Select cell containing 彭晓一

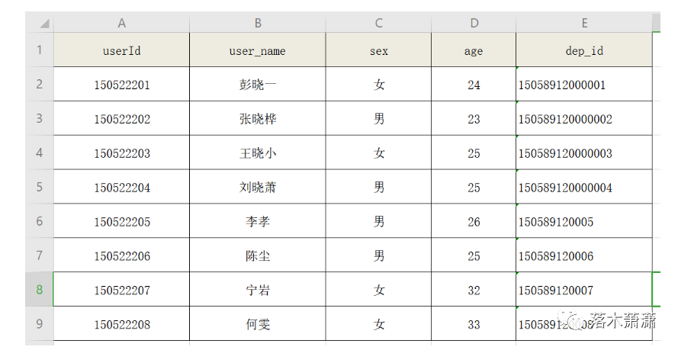click(258, 84)
